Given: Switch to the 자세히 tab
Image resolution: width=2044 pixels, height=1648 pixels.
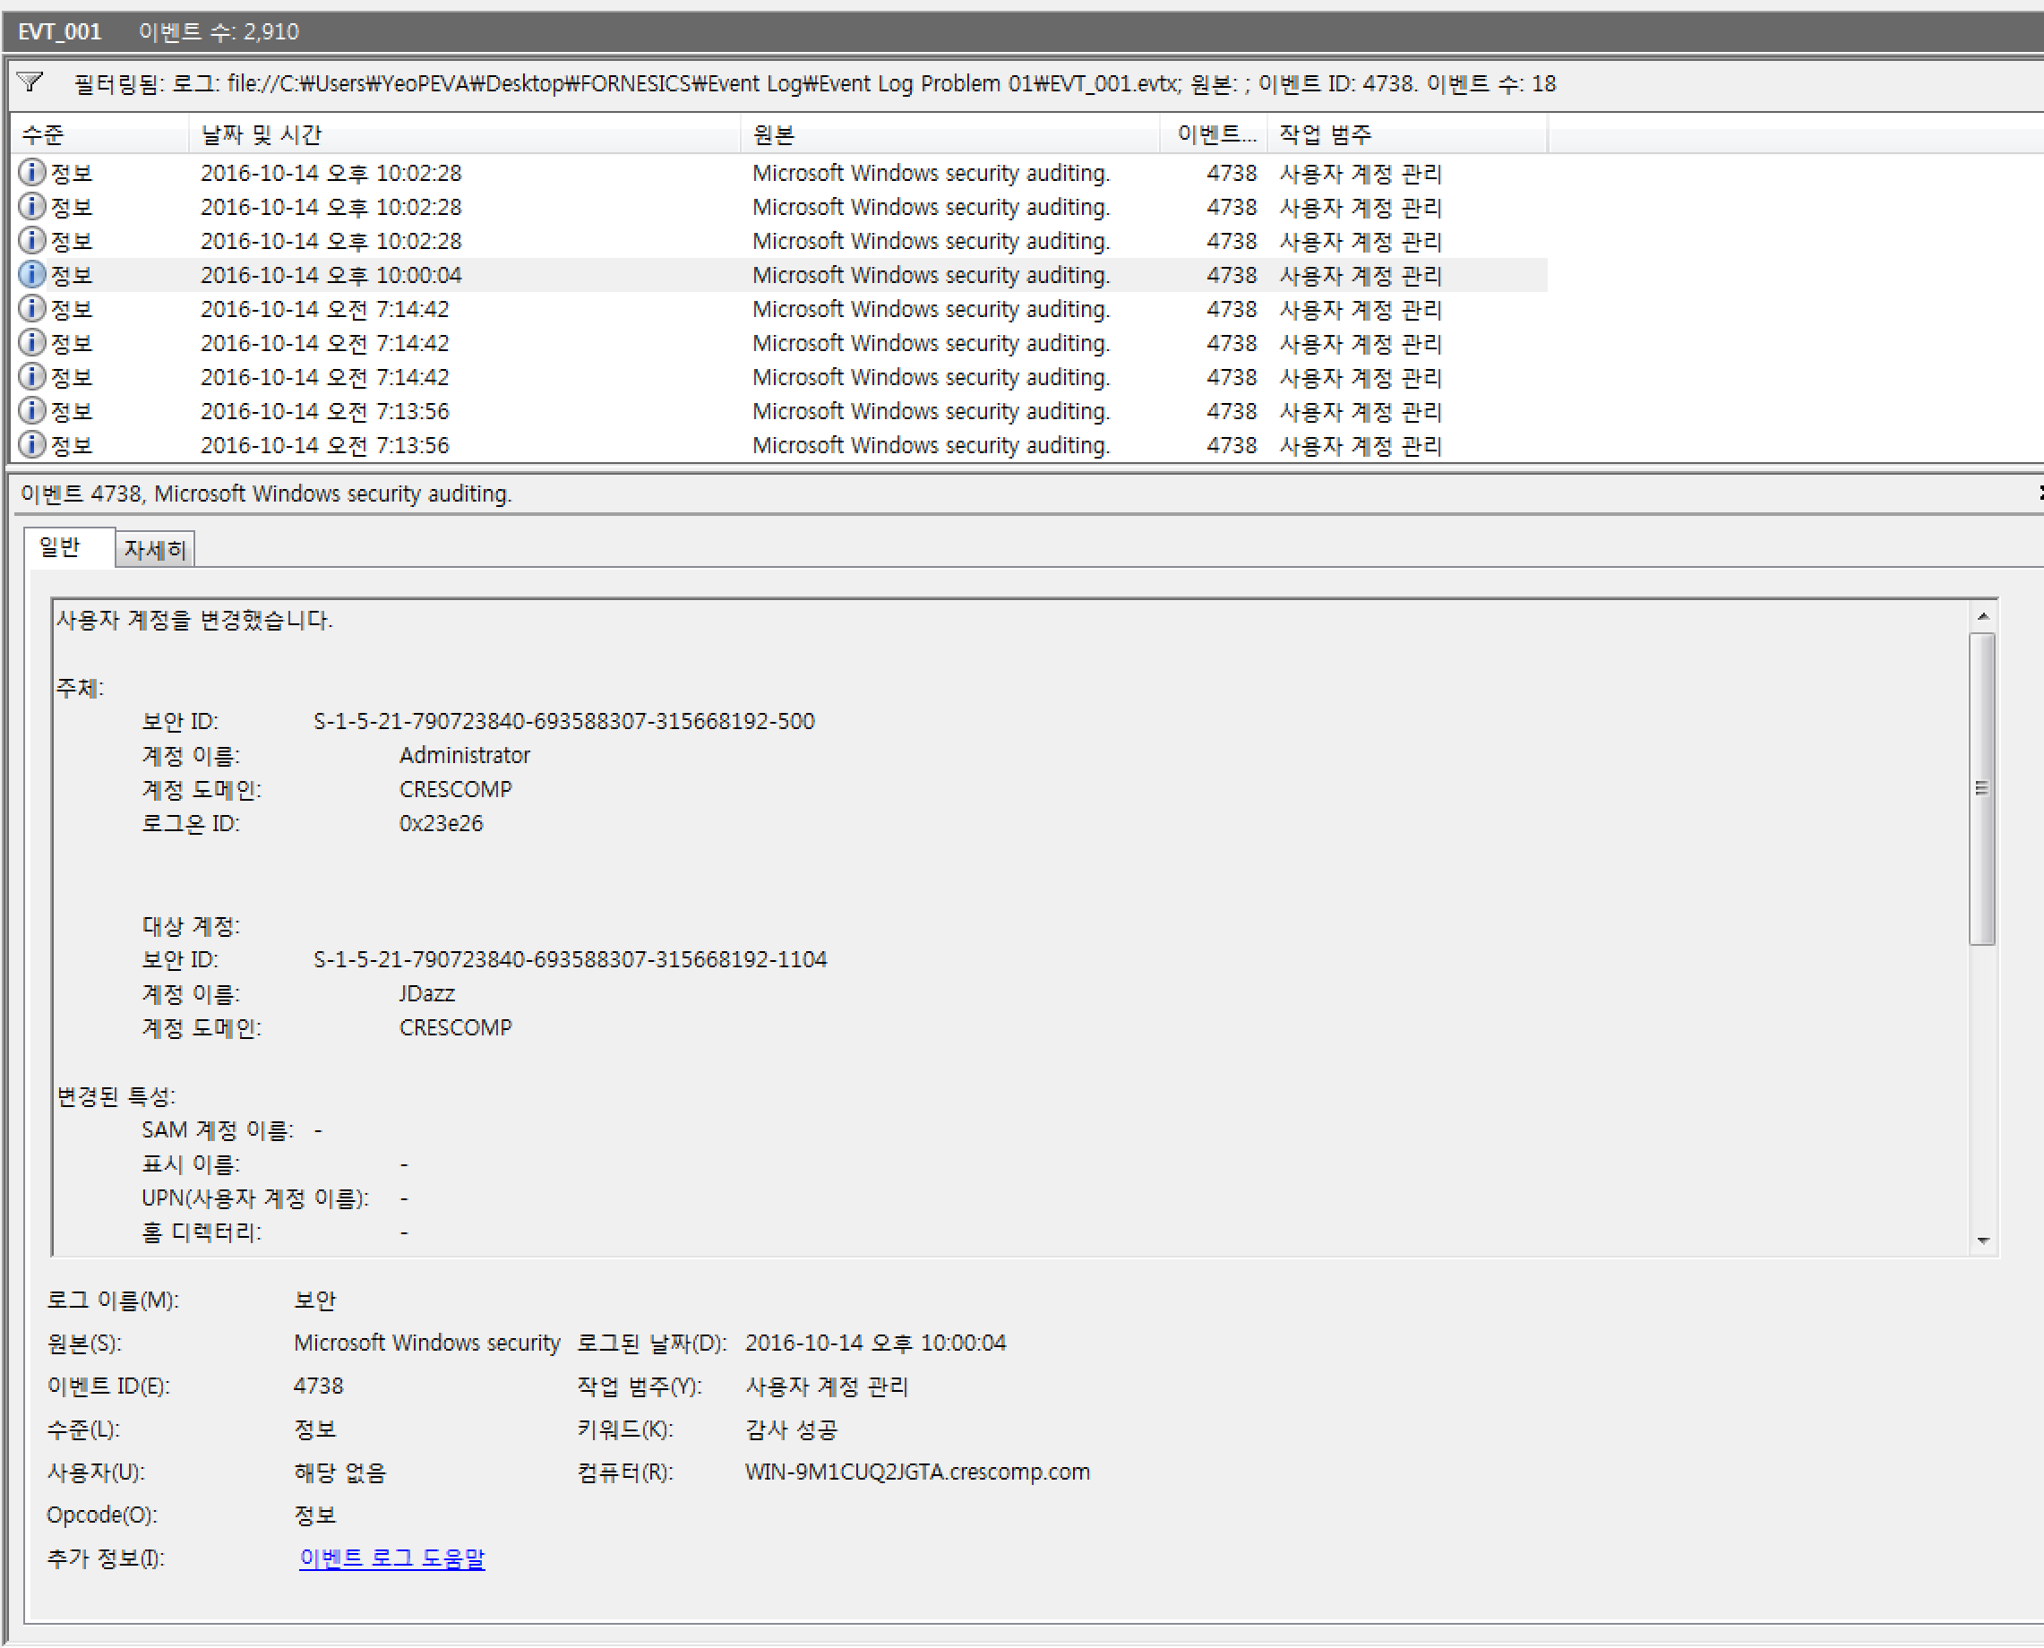Looking at the screenshot, I should (x=155, y=550).
